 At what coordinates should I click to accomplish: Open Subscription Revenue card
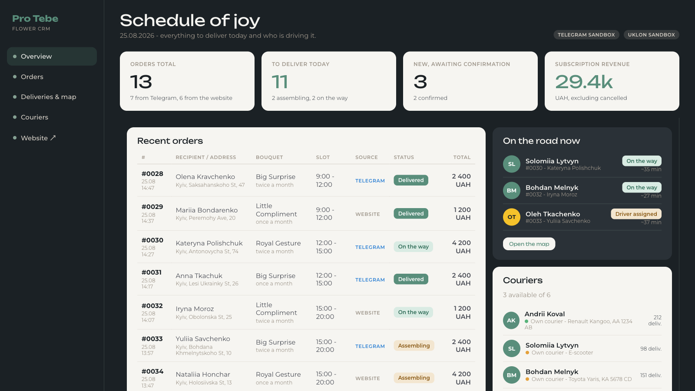click(x=612, y=81)
